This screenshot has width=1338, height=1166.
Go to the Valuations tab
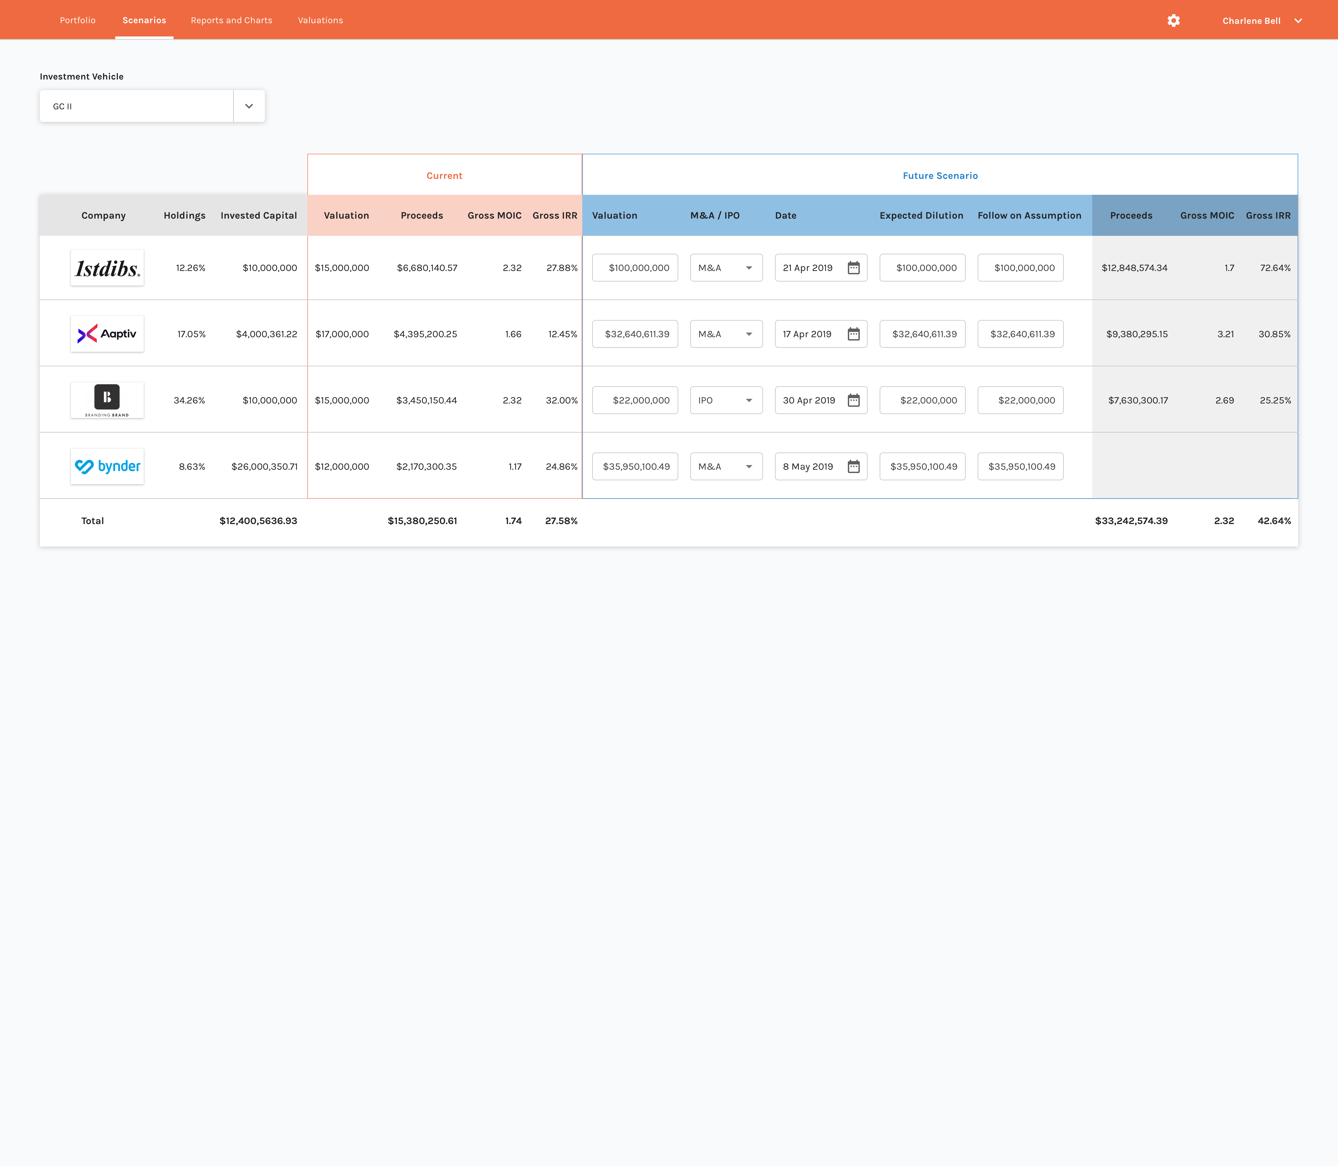[x=320, y=21]
